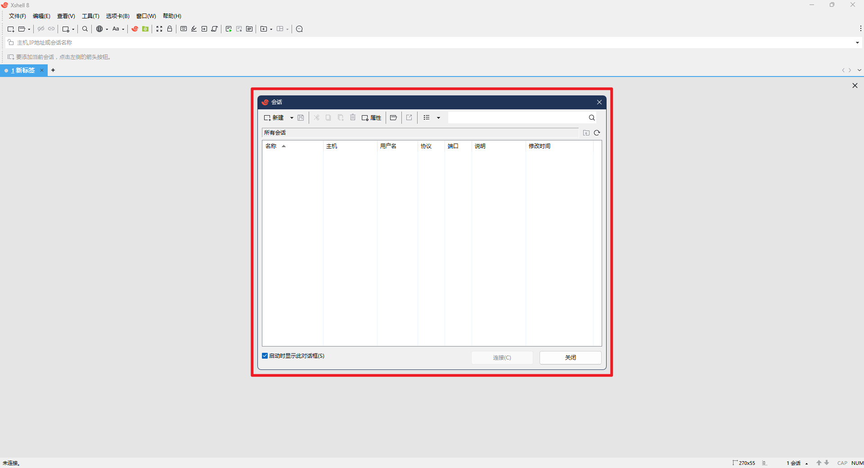864x468 pixels.
Task: Click the 关闭 button in dialog
Action: click(570, 358)
